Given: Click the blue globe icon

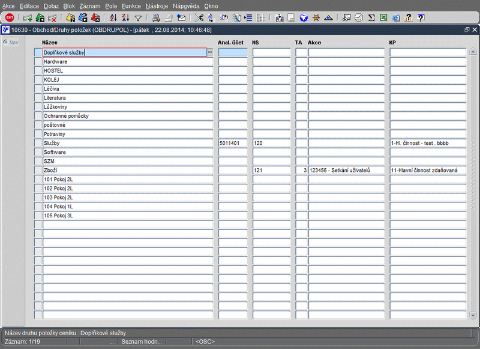Looking at the screenshot, I should click(x=304, y=18).
